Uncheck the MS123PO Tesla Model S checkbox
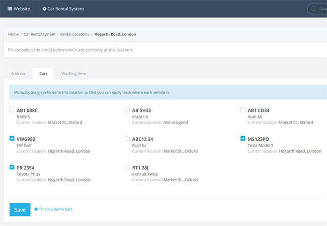 pos(243,139)
